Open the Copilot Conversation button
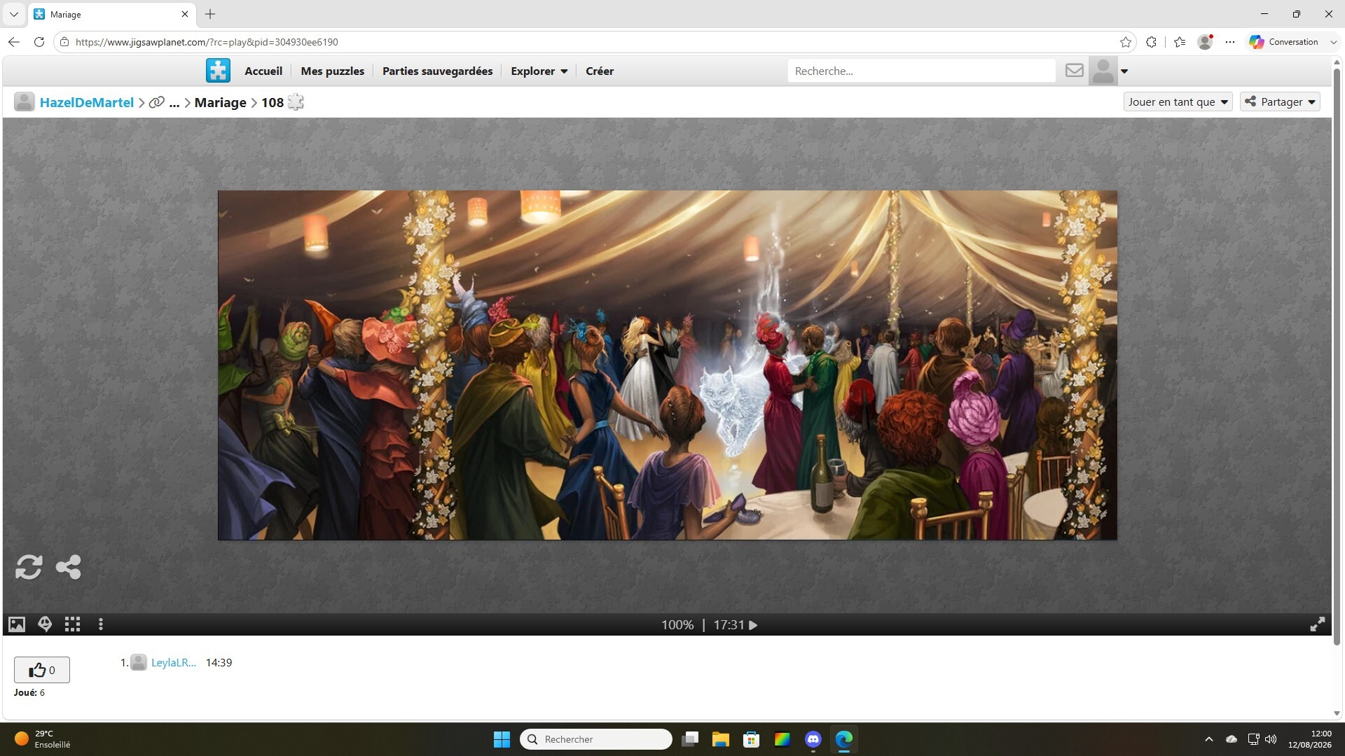The width and height of the screenshot is (1345, 756). point(1283,42)
